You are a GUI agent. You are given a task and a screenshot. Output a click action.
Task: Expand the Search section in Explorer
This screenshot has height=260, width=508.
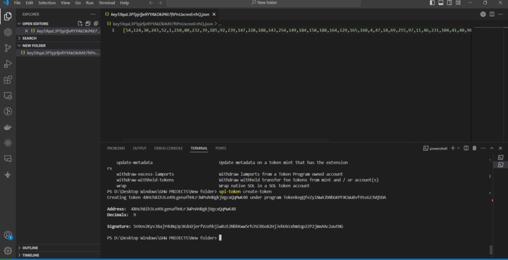pyautogui.click(x=29, y=38)
